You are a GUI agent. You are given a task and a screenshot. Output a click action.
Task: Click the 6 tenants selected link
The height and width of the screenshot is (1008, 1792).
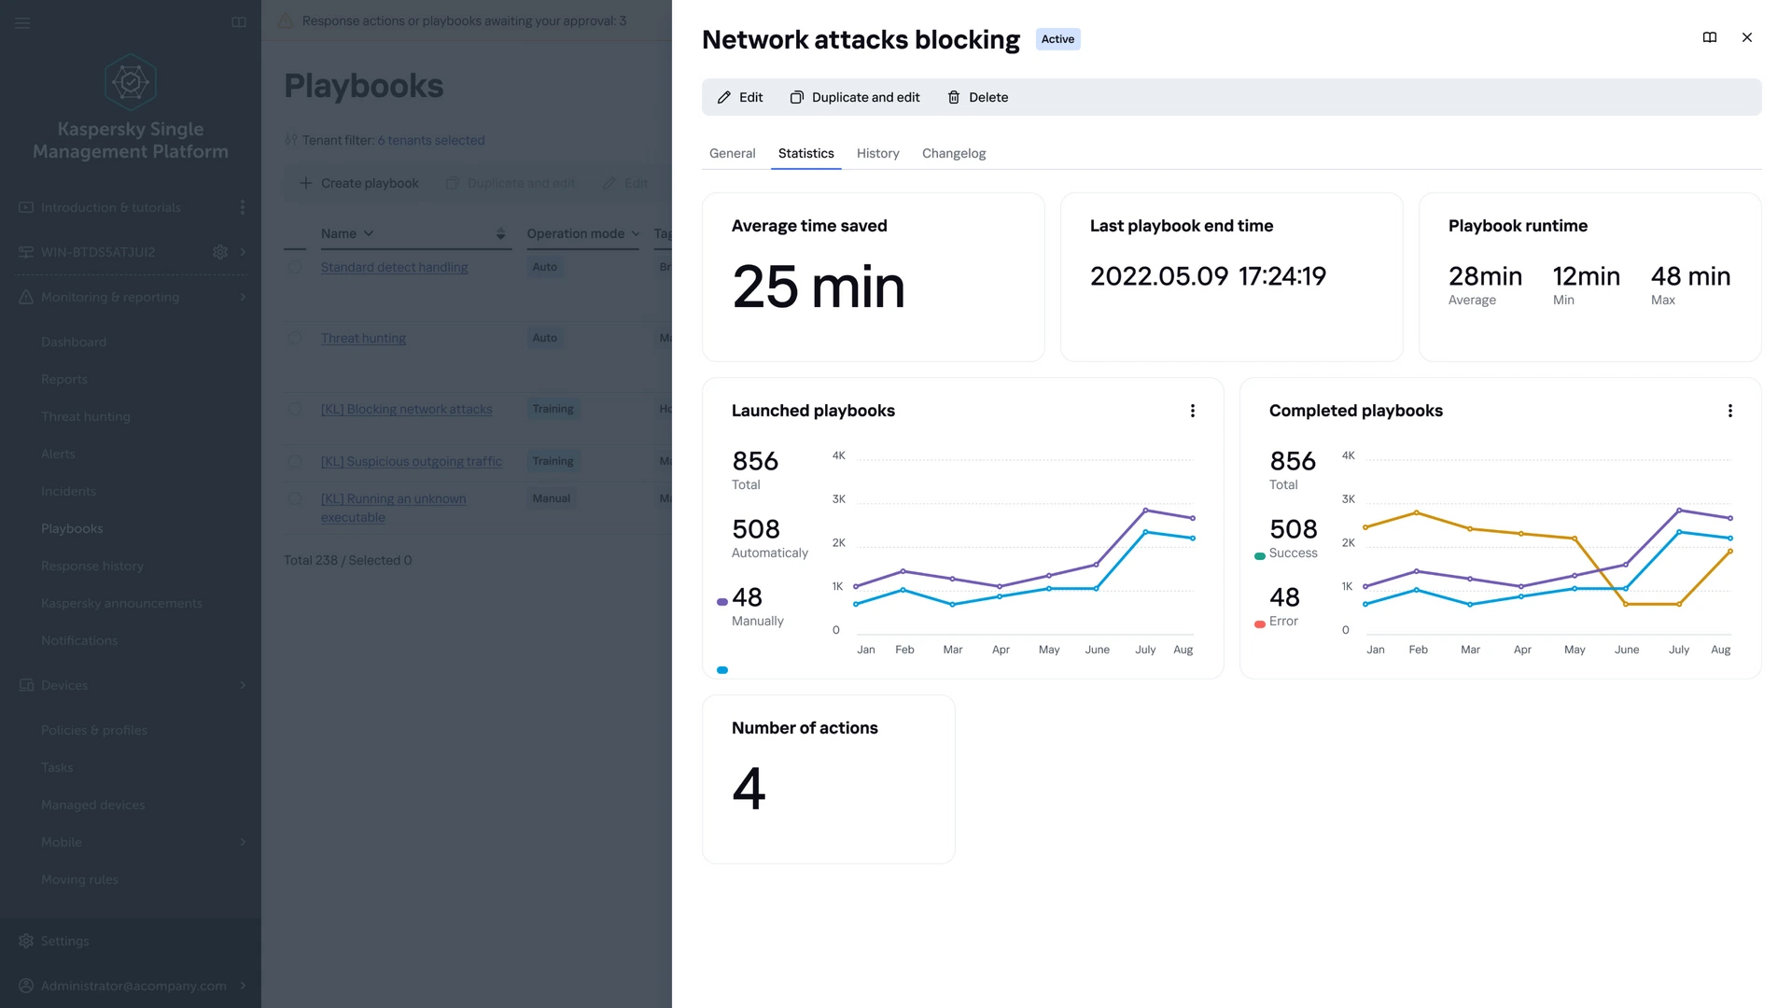pos(430,140)
